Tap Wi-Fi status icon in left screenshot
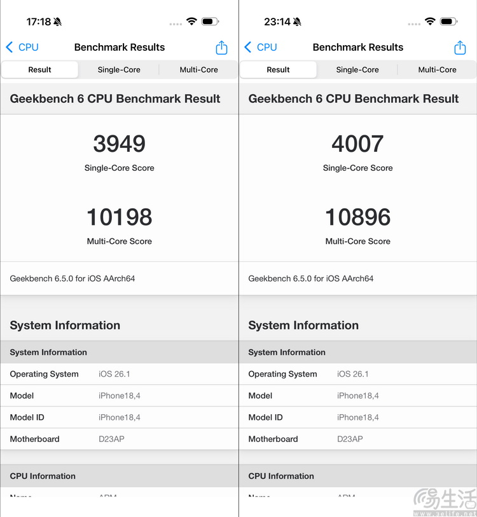Viewport: 477px width, 517px height. (191, 22)
